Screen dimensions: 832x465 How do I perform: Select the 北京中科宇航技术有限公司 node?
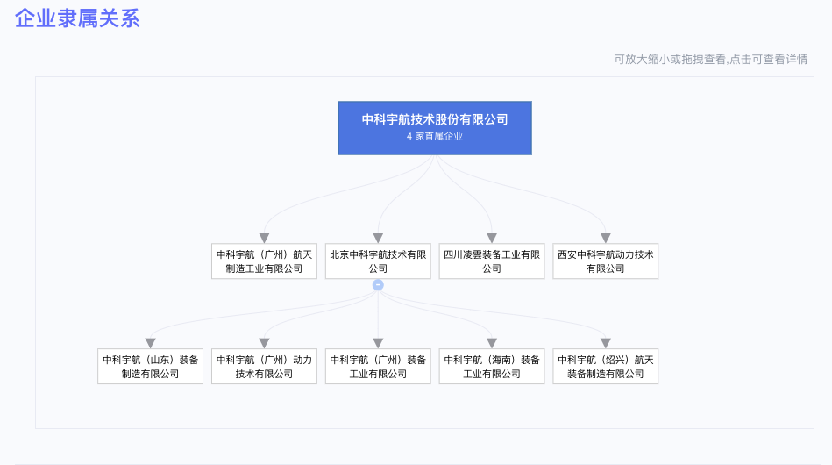click(378, 261)
